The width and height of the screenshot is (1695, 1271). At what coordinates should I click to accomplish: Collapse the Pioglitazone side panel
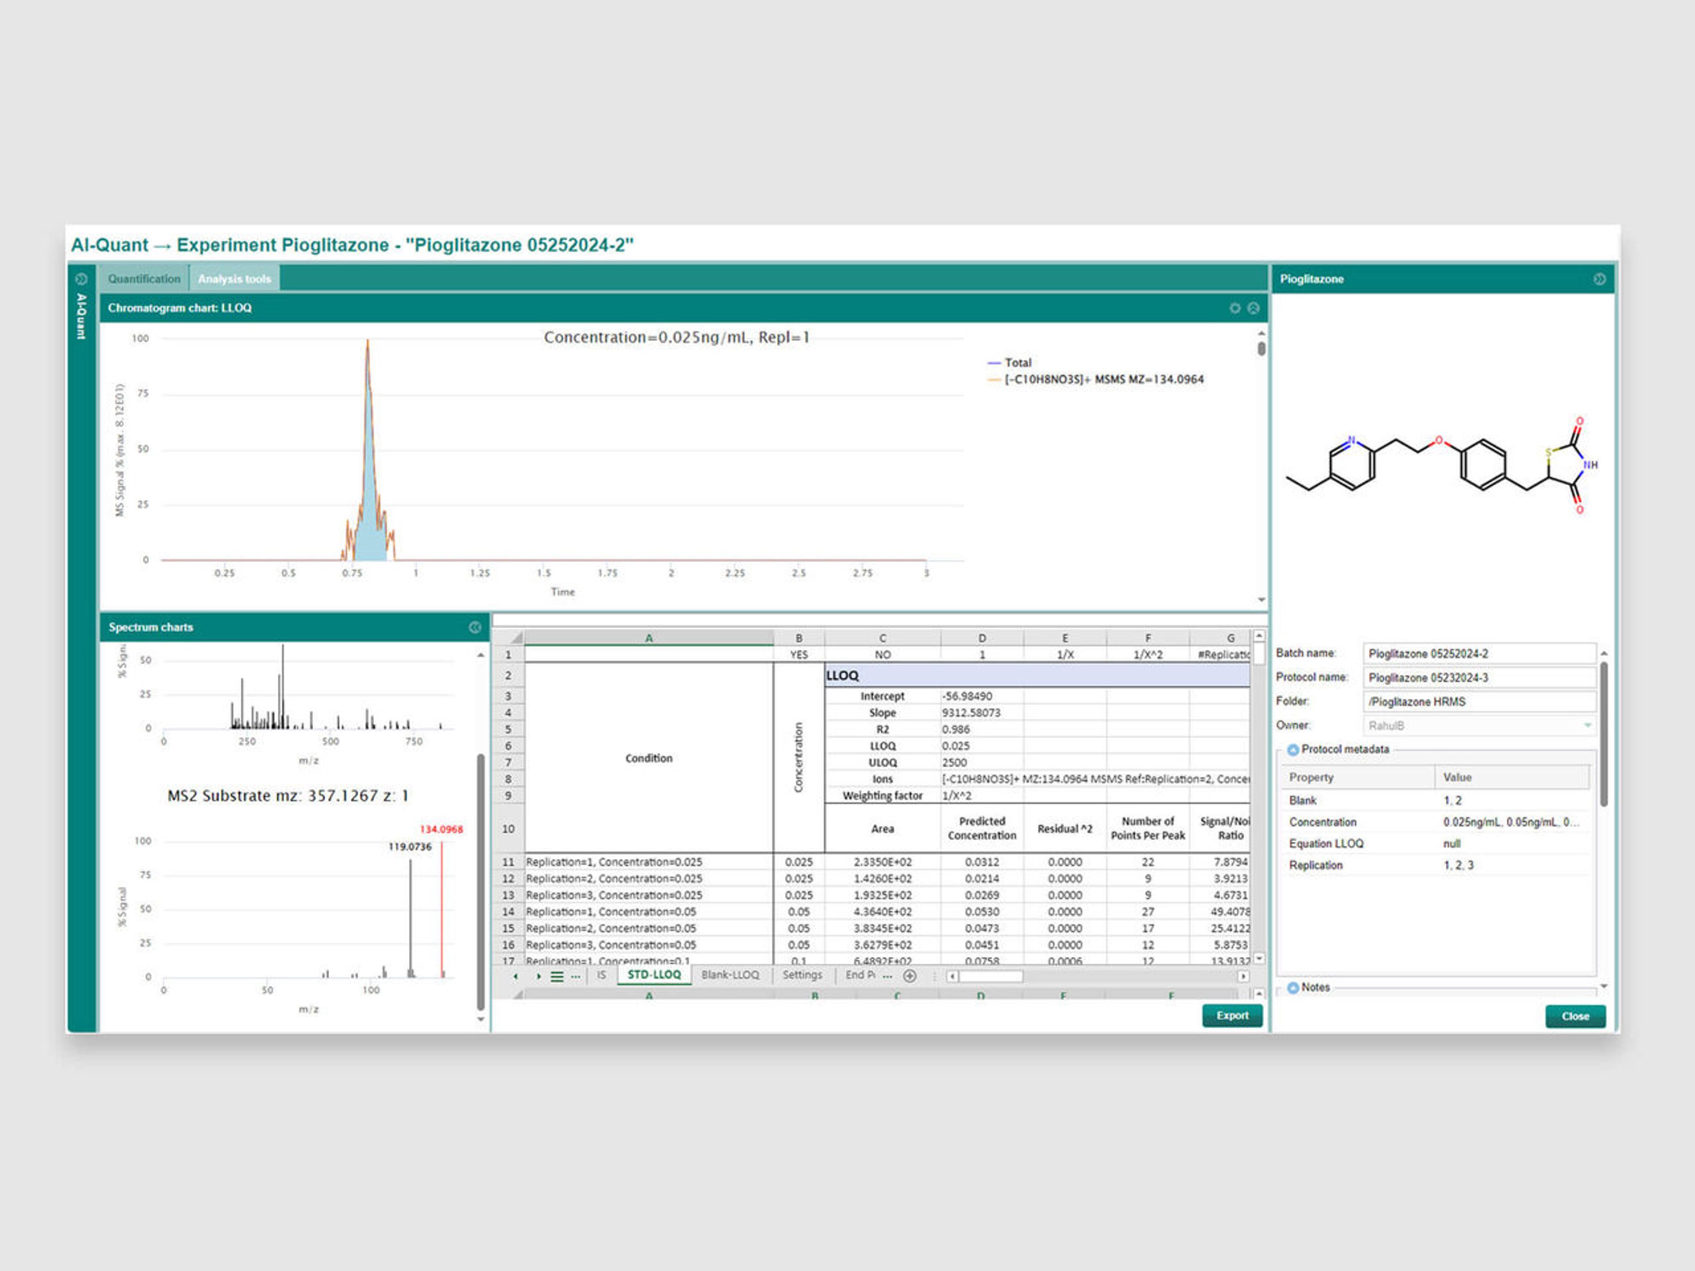pos(1599,279)
